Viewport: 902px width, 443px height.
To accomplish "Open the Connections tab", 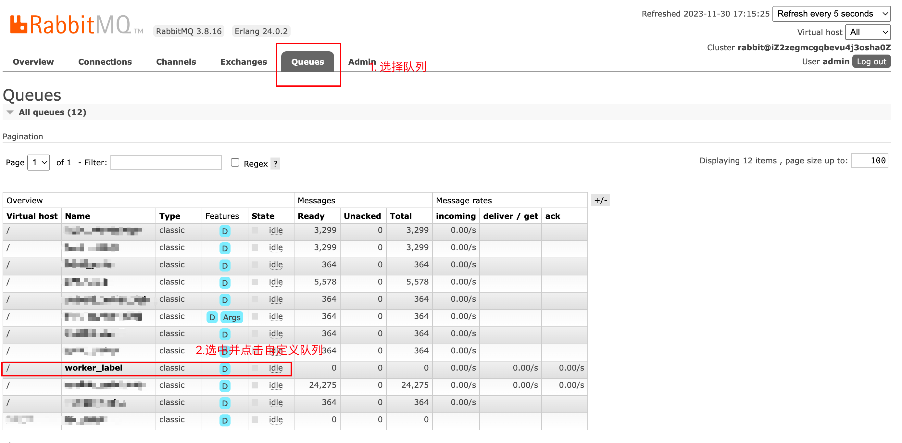I will 105,62.
